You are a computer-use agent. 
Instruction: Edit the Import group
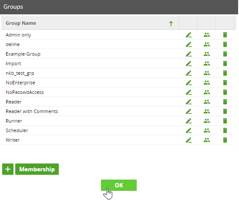(189, 63)
